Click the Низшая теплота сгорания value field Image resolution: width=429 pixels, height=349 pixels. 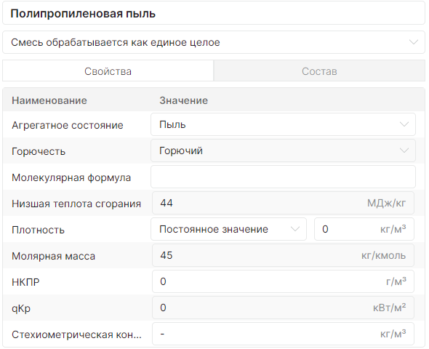pos(283,203)
